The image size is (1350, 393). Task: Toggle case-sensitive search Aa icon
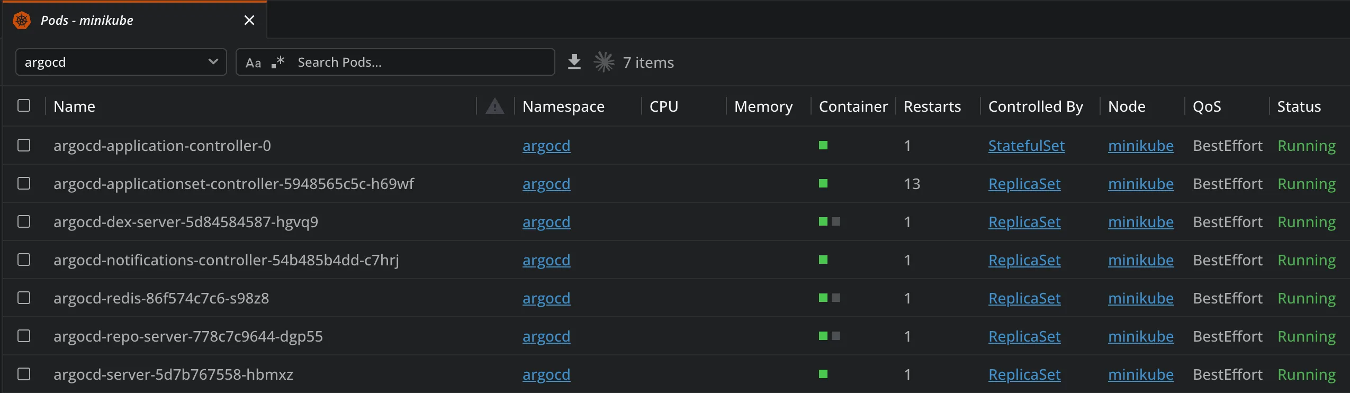point(253,62)
